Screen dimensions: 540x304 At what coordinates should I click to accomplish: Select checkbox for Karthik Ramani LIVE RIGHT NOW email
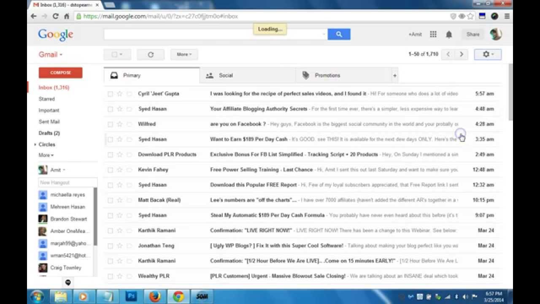[110, 231]
